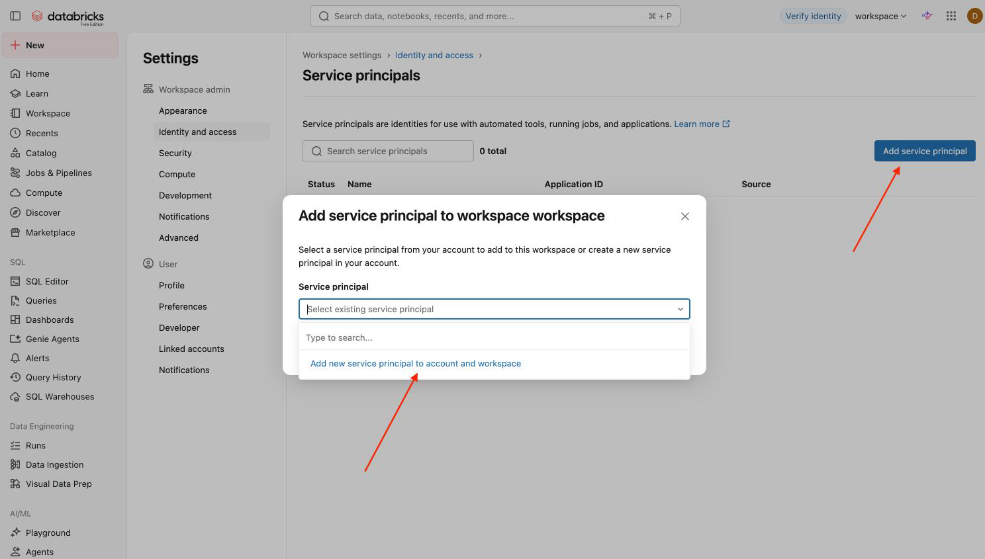This screenshot has width=985, height=559.
Task: Open the apps grid launcher icon
Action: [x=951, y=16]
